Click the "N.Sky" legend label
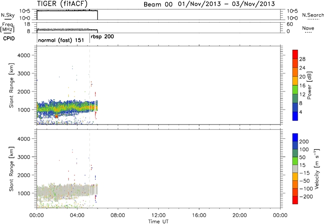This screenshot has height=224, width=324. [8, 15]
